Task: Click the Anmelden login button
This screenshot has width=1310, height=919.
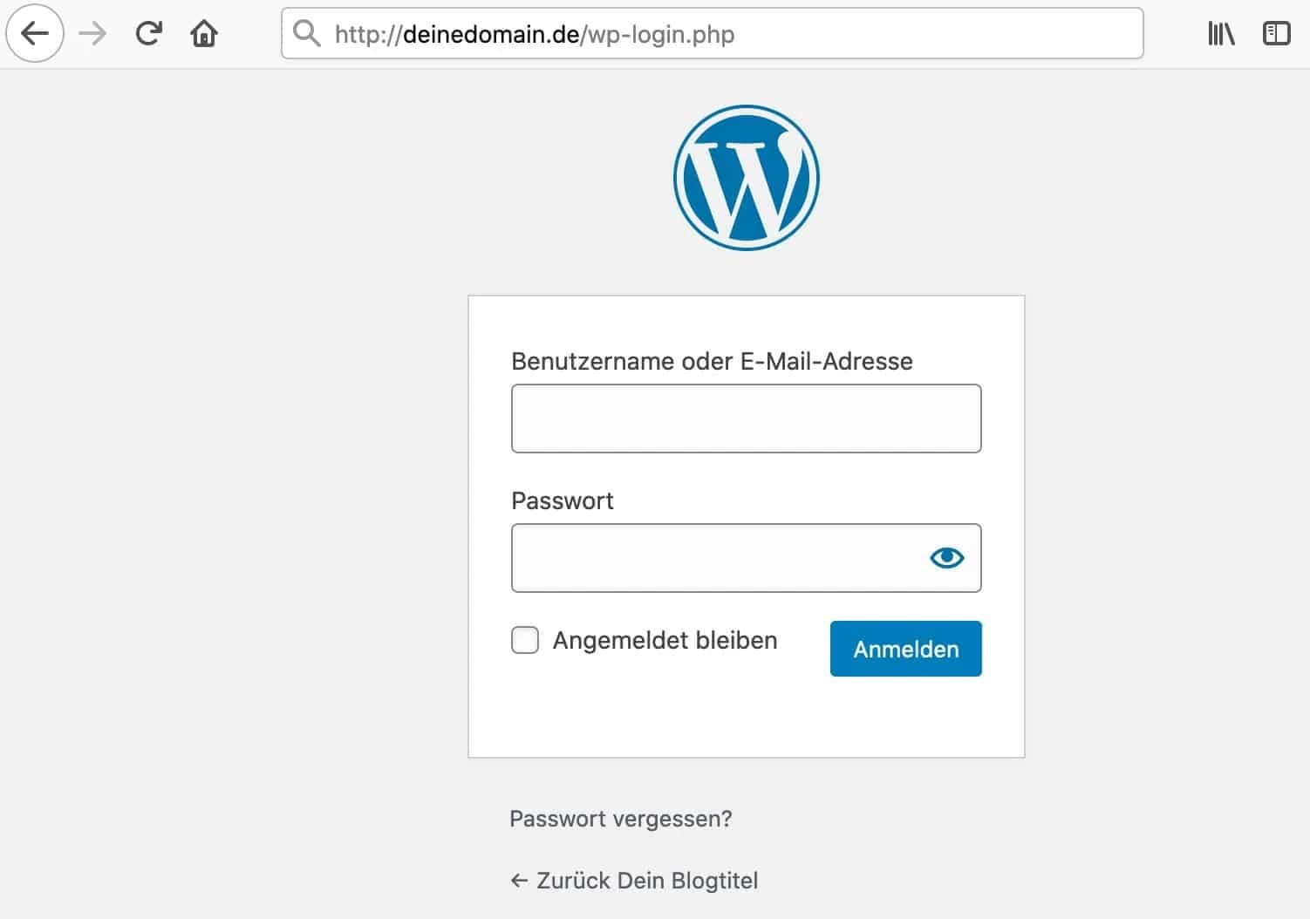Action: click(x=904, y=648)
